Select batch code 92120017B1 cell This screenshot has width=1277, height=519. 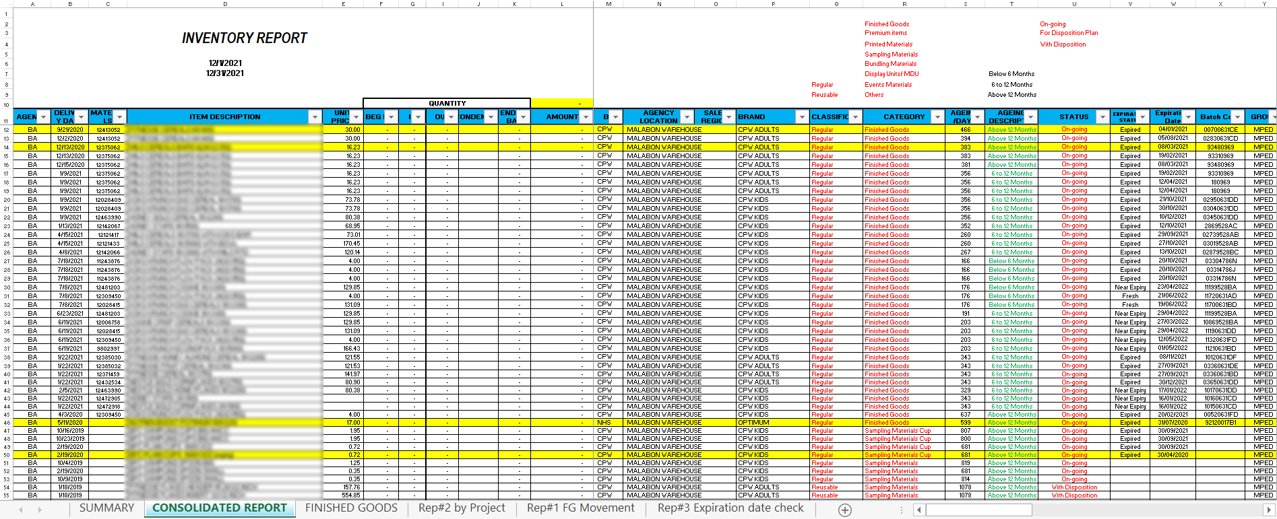coord(1220,423)
